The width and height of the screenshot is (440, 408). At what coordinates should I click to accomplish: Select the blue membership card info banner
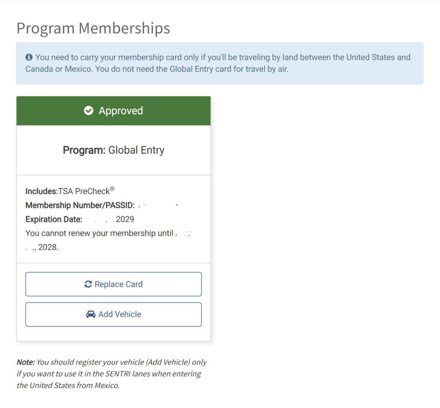[x=220, y=63]
